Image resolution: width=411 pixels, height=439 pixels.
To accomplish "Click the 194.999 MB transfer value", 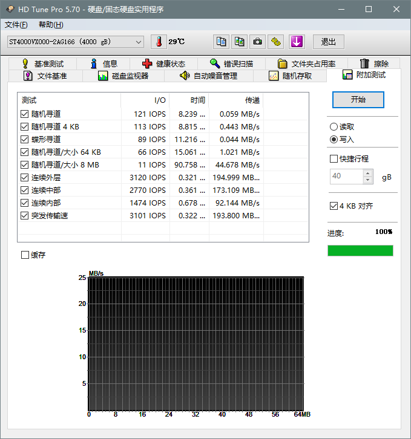I will (x=236, y=178).
